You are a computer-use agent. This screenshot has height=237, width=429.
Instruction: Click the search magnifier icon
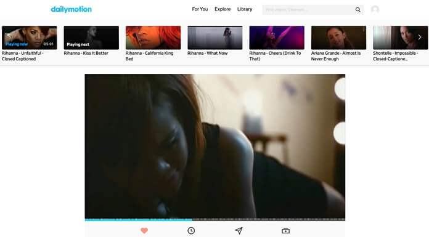coord(358,10)
